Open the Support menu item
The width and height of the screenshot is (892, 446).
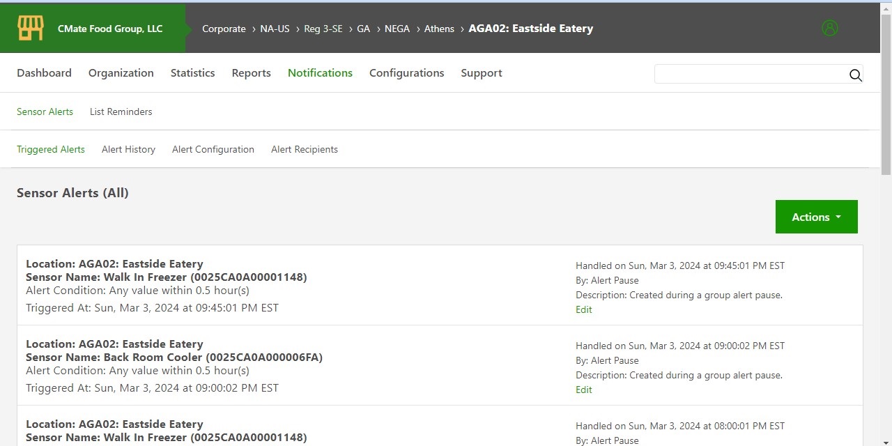point(481,73)
